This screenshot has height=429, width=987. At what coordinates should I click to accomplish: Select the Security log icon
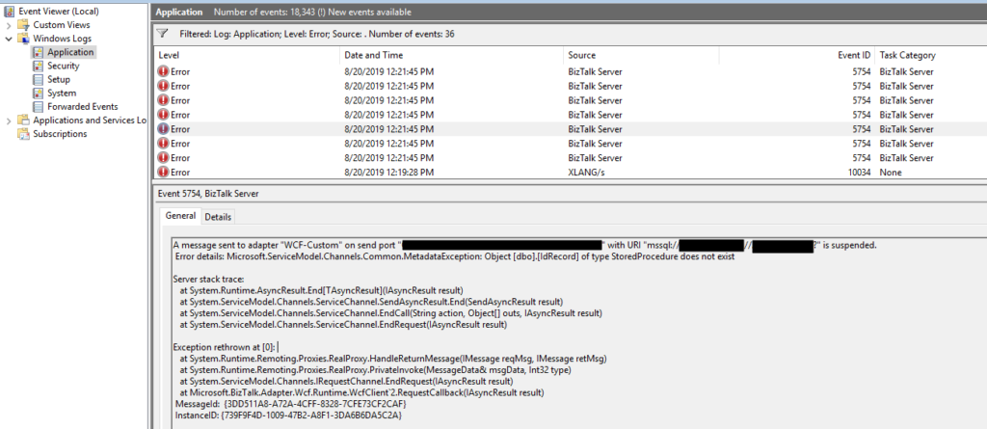[38, 66]
